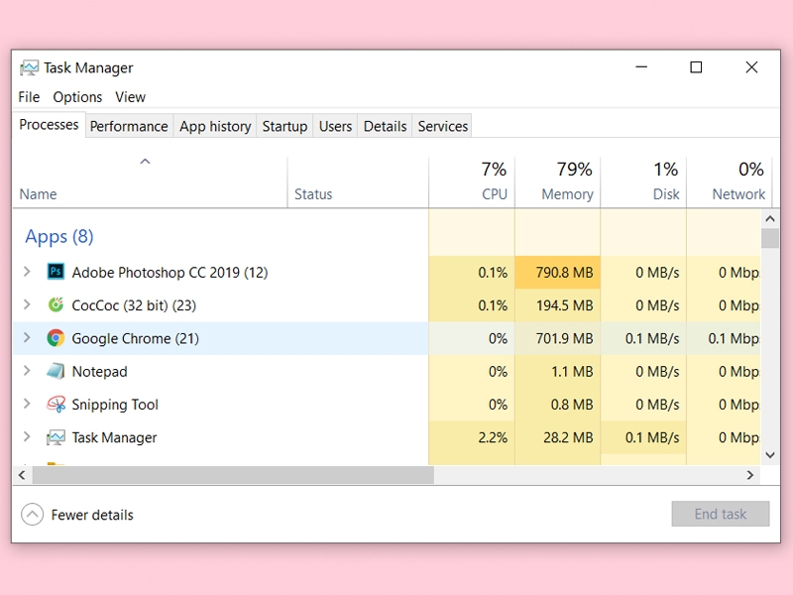Click the Snipping Tool icon
The height and width of the screenshot is (595, 793).
pos(57,405)
